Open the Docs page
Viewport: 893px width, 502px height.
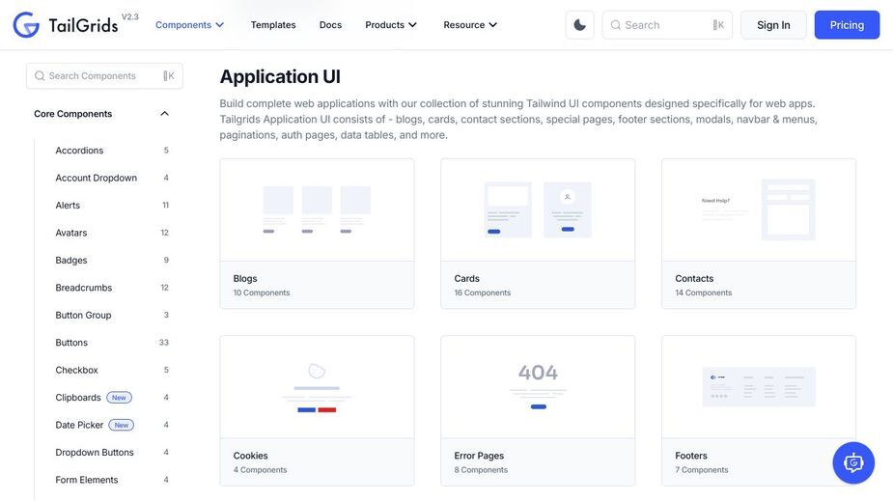point(330,25)
